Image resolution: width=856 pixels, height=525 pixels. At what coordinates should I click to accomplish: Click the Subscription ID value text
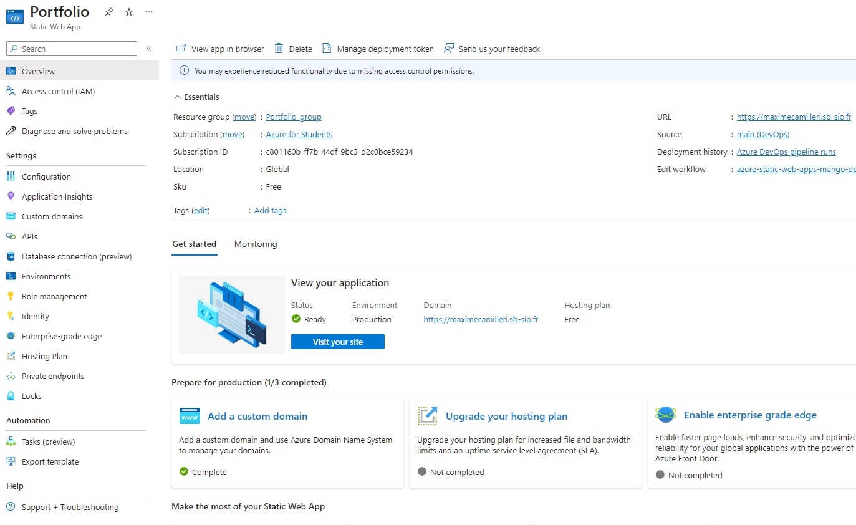point(339,152)
